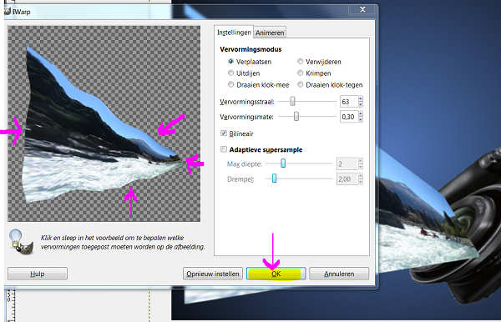Select Draaien klok-mee mode
Viewport: 501px width, 322px height.
pyautogui.click(x=230, y=84)
